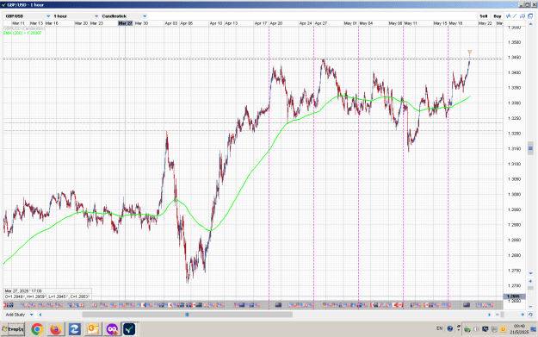Click the time zoom in plus icon
The image size is (538, 337).
tap(523, 315)
